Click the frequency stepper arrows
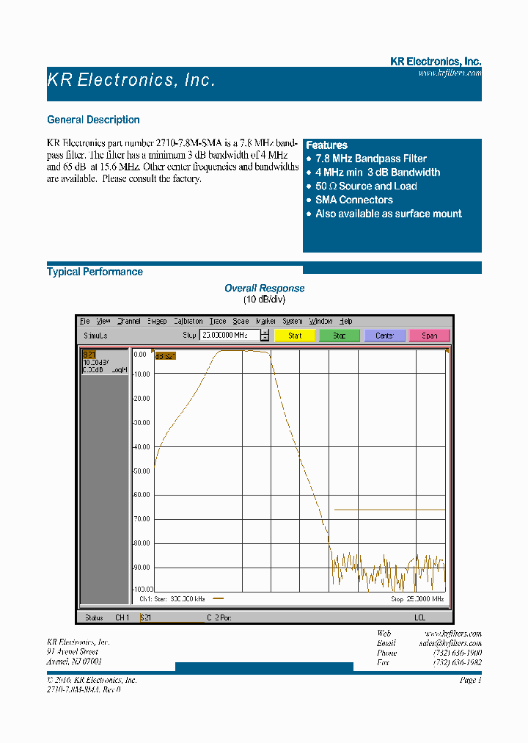Screen dimensions: 528x743 pyautogui.click(x=265, y=335)
